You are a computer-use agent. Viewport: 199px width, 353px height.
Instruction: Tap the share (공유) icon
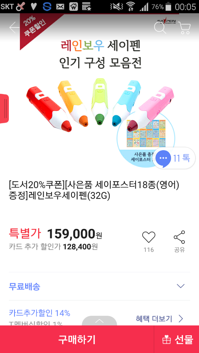point(179,237)
